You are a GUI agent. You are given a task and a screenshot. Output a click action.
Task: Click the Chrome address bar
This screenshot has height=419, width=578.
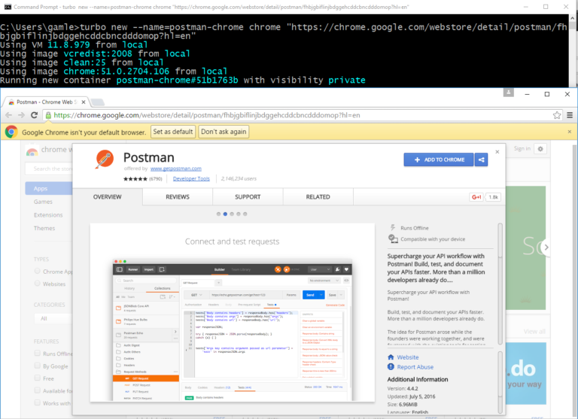(x=303, y=115)
